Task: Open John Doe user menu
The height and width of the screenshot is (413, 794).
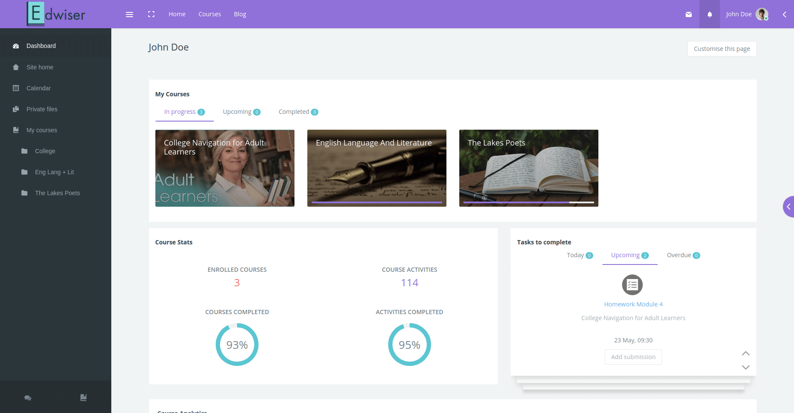Action: tap(747, 14)
